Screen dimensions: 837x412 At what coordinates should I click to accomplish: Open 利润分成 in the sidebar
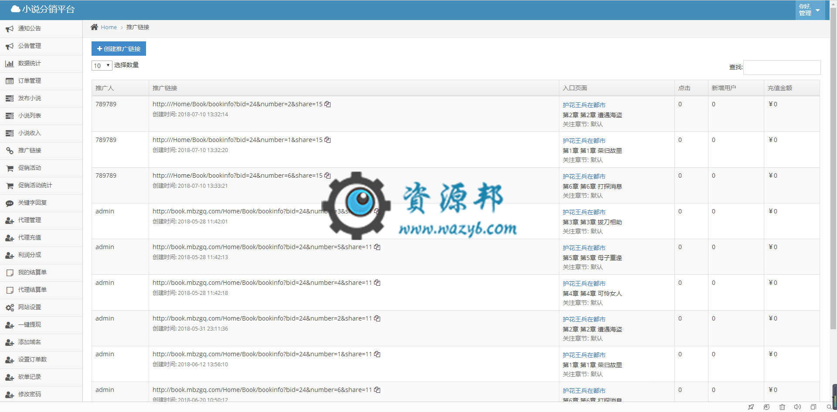click(x=41, y=255)
